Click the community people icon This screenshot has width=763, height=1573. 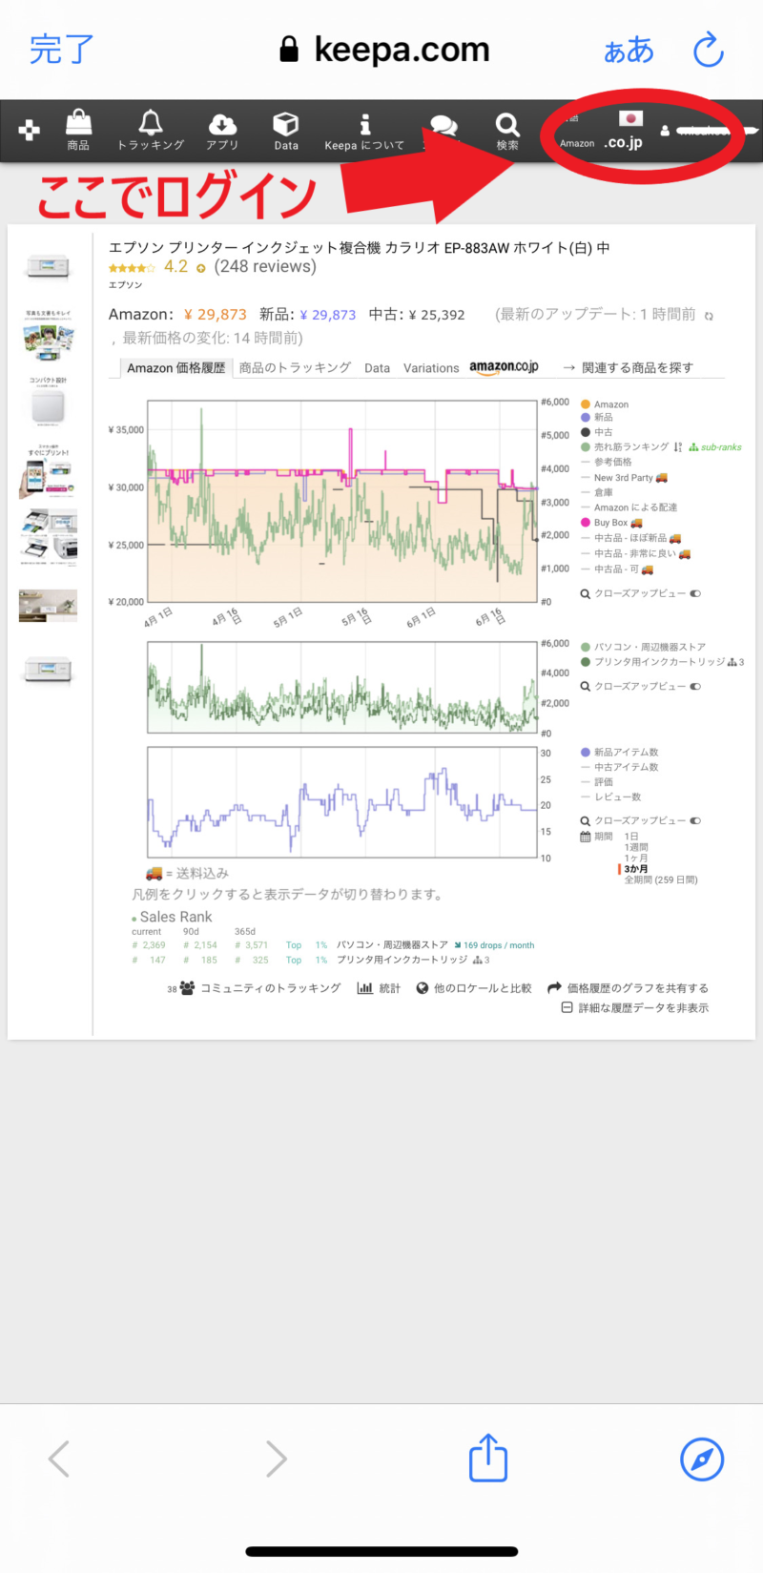tap(187, 988)
